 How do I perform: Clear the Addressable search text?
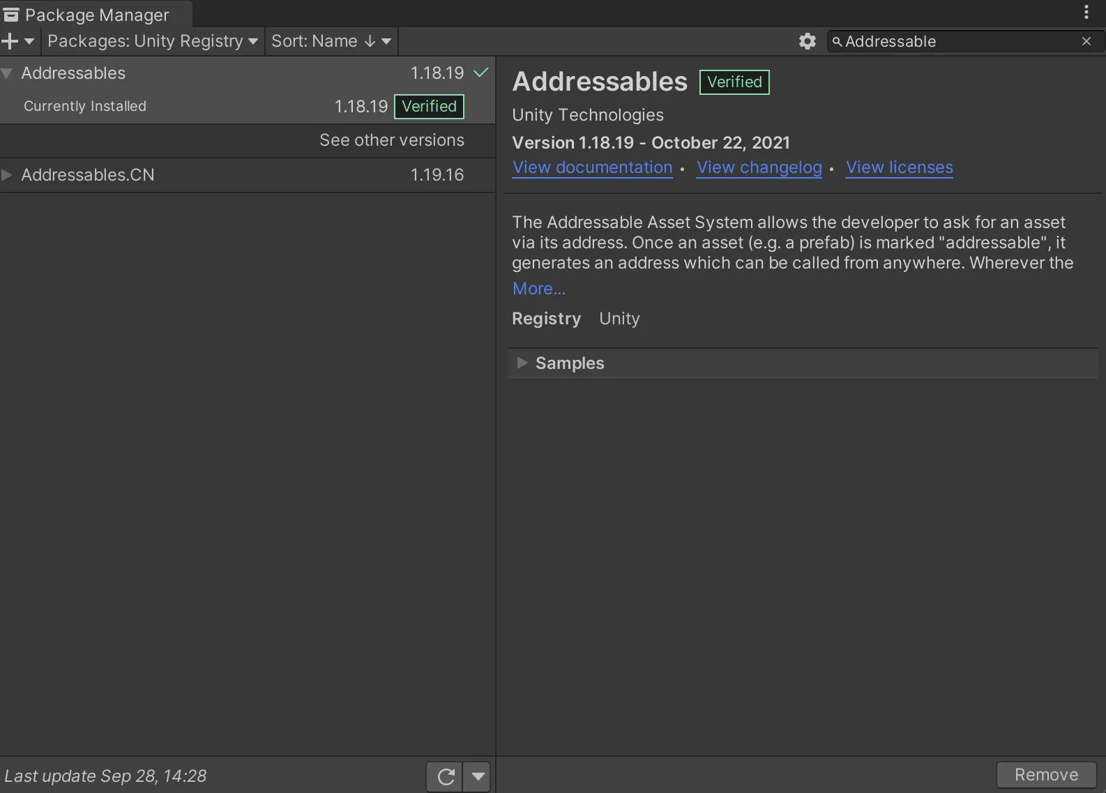(1086, 41)
